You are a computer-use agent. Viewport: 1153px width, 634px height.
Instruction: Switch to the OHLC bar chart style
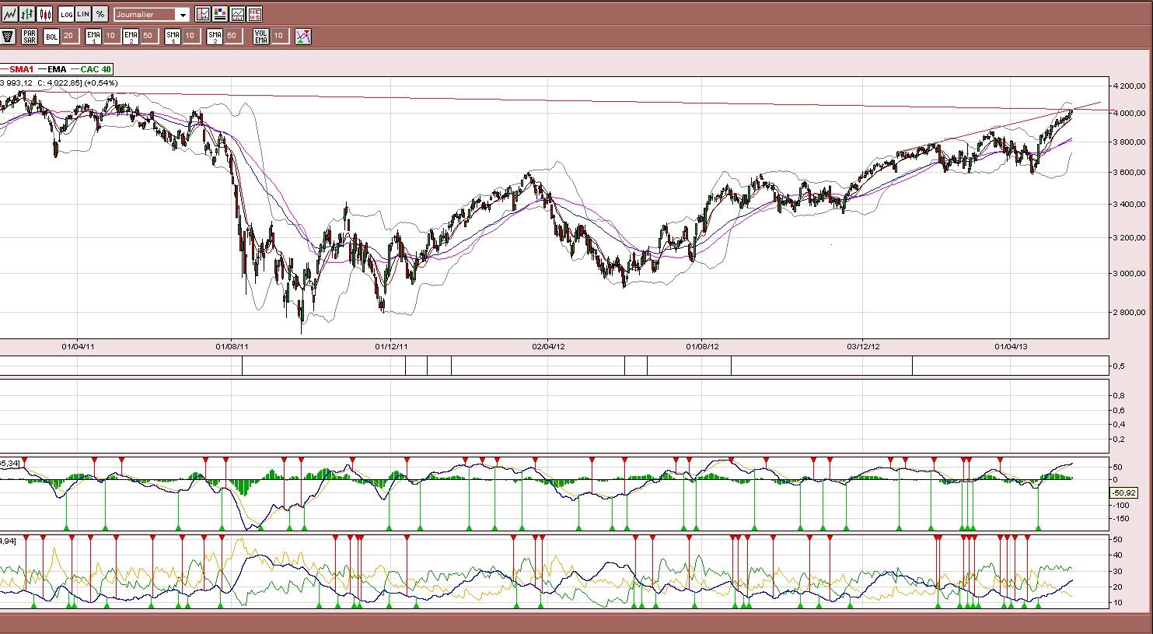point(27,14)
